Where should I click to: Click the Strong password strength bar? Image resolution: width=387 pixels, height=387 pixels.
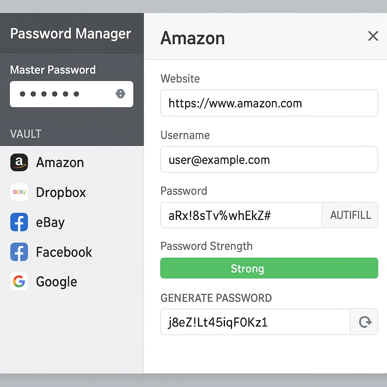(269, 268)
